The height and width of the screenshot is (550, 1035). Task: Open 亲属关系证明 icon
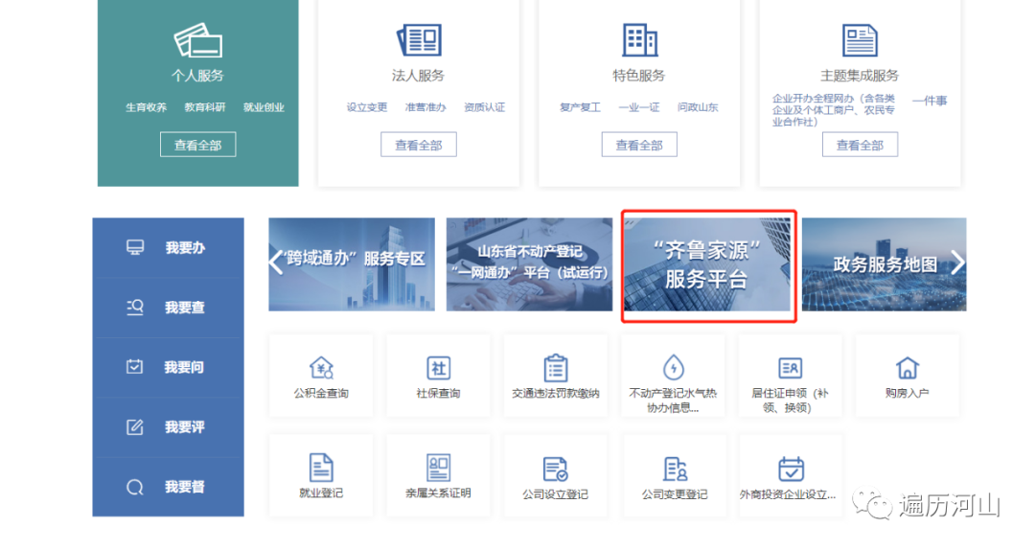438,469
